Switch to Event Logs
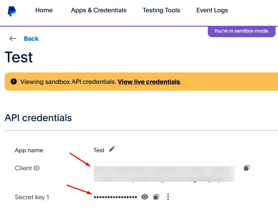Image resolution: width=278 pixels, height=208 pixels. coord(212,10)
